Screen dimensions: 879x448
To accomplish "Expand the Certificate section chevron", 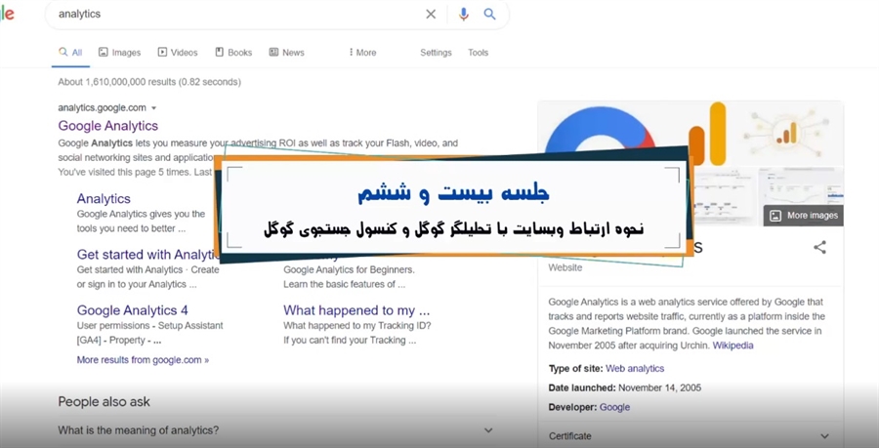I will click(x=824, y=435).
